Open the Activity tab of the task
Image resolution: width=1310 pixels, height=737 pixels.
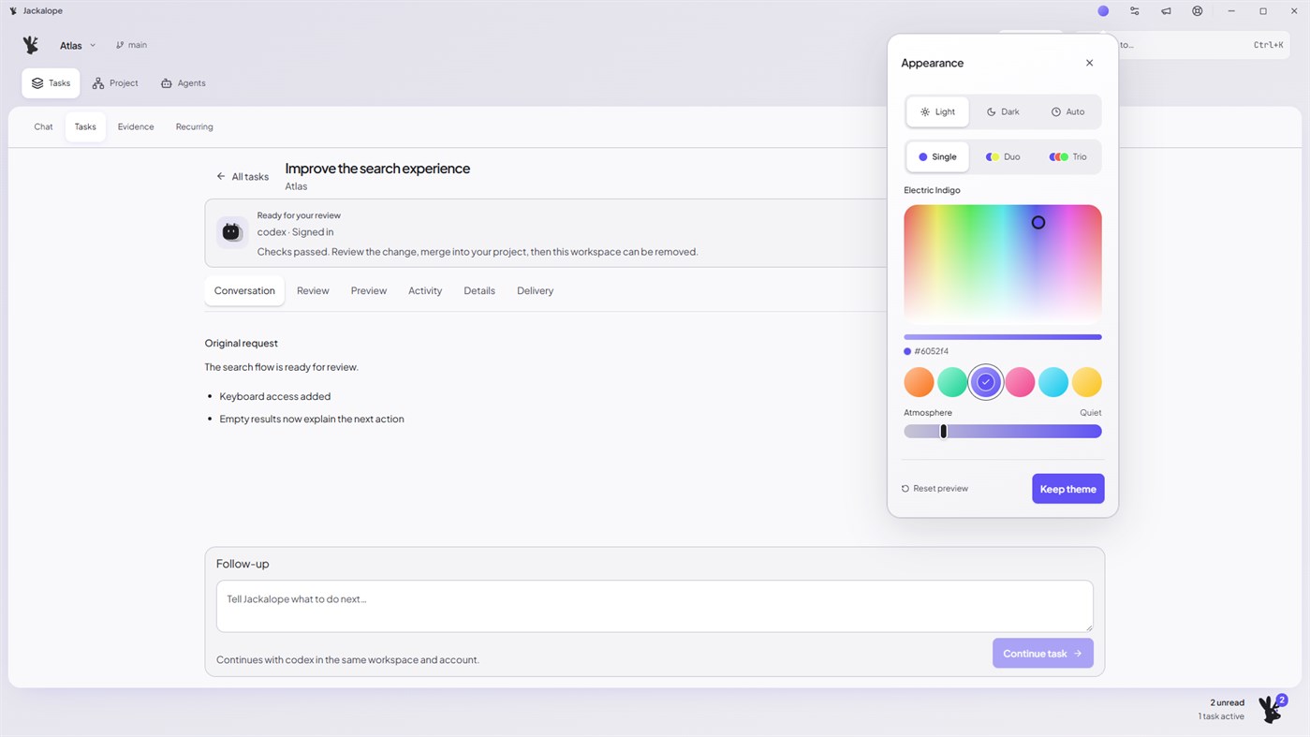coord(425,290)
